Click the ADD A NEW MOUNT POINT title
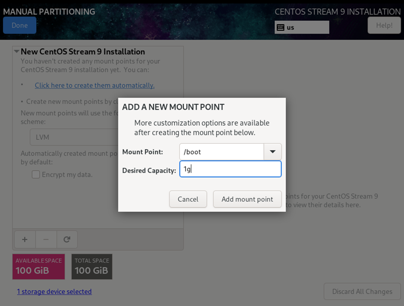 pyautogui.click(x=173, y=107)
